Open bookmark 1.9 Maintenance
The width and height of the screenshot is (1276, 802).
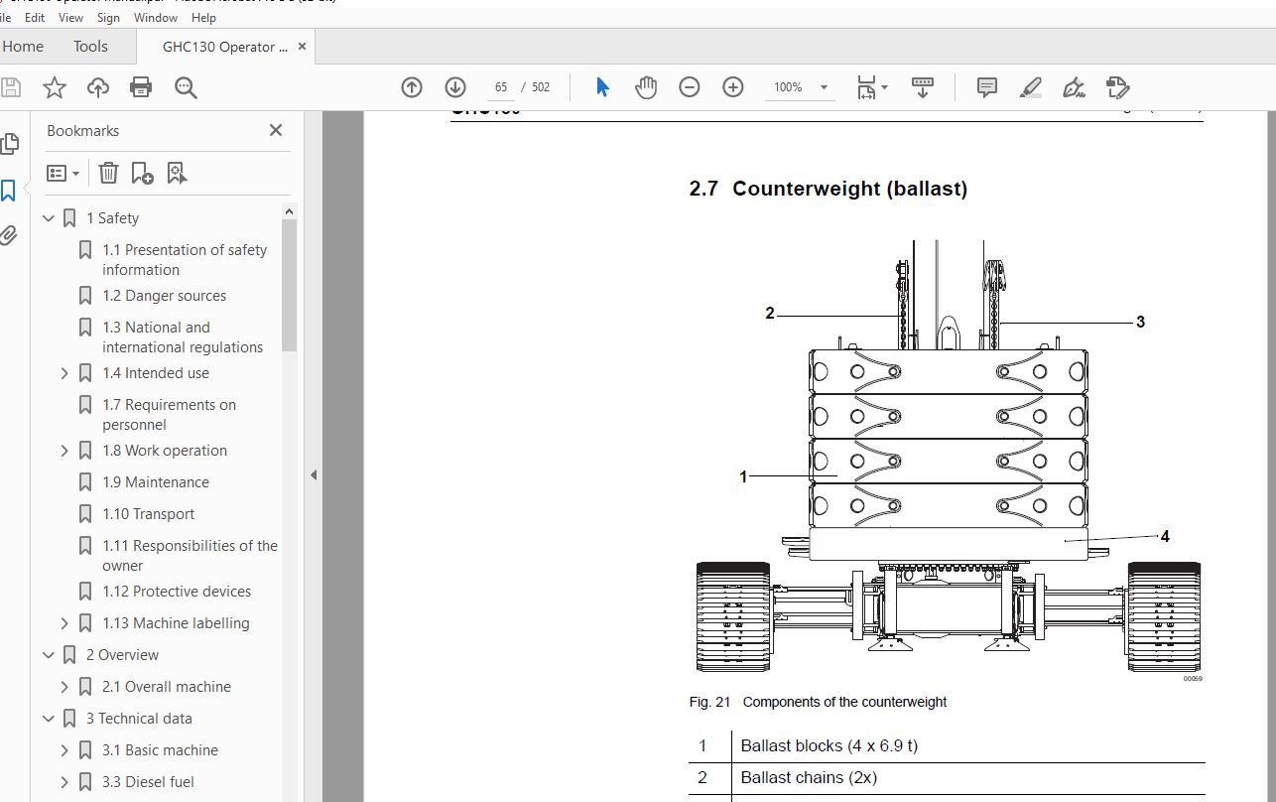coord(156,482)
